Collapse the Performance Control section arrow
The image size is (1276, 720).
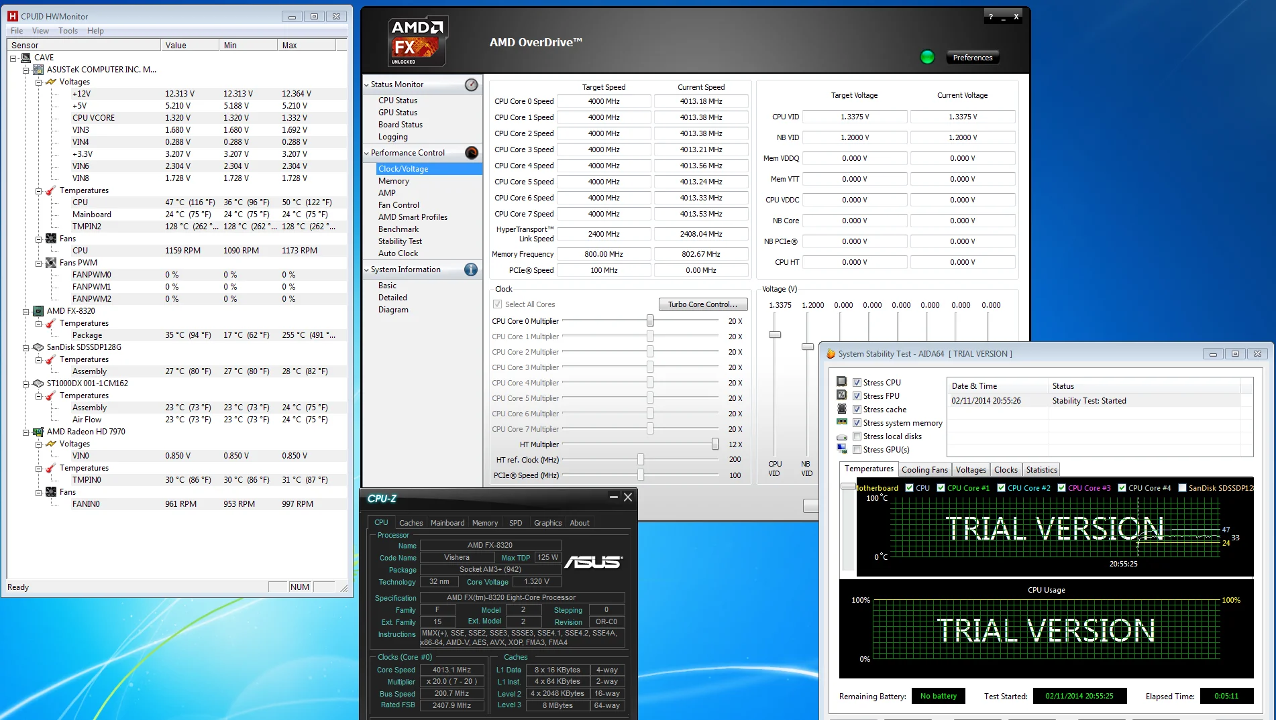tap(366, 154)
